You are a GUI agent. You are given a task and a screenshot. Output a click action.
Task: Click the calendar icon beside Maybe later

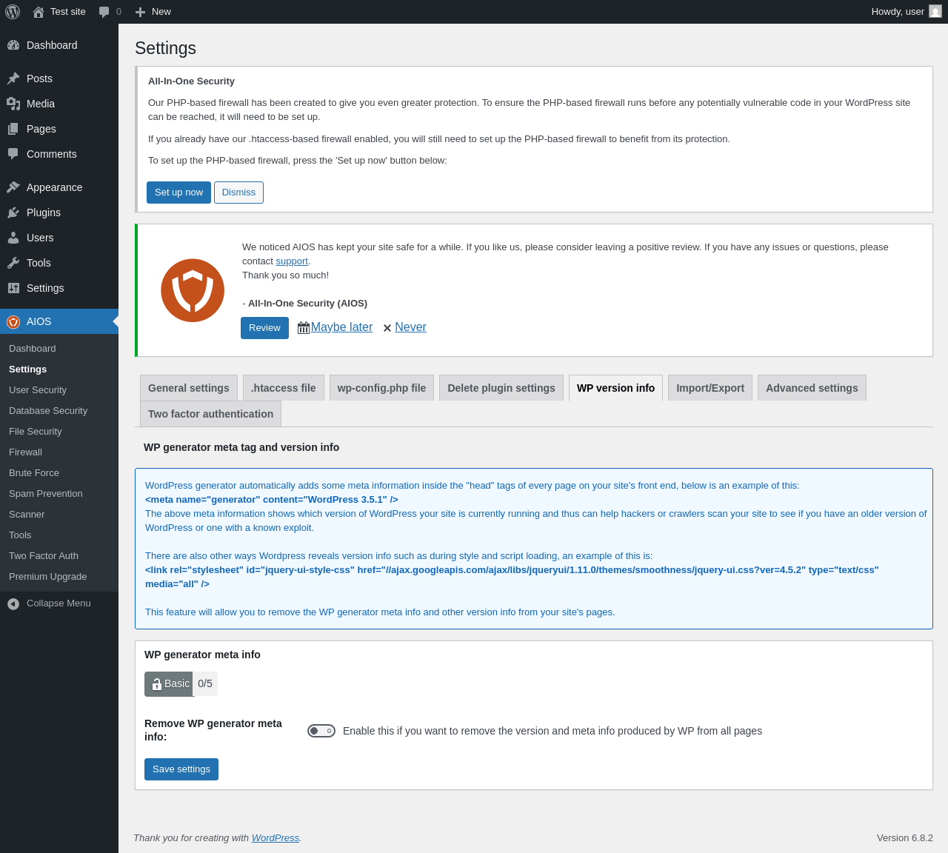point(304,328)
